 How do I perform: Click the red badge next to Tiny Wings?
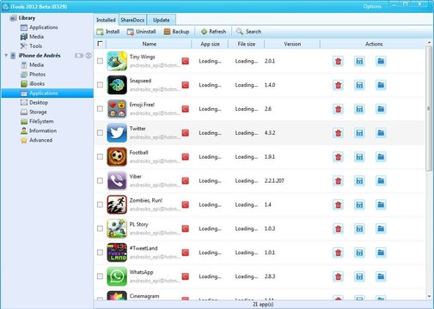186,61
